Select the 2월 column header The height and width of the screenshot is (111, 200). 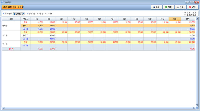[49, 19]
